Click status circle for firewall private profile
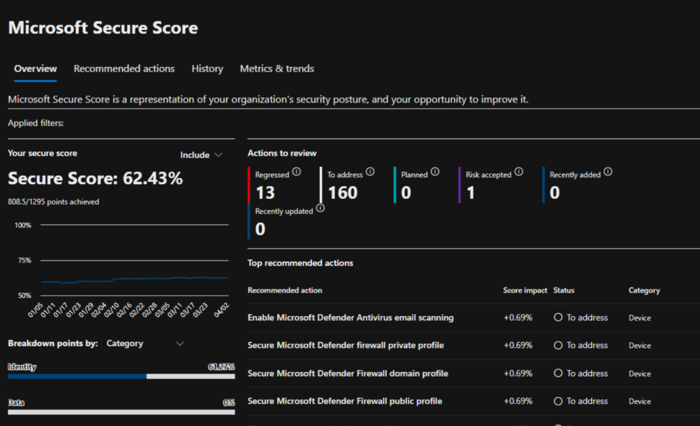 pos(558,345)
